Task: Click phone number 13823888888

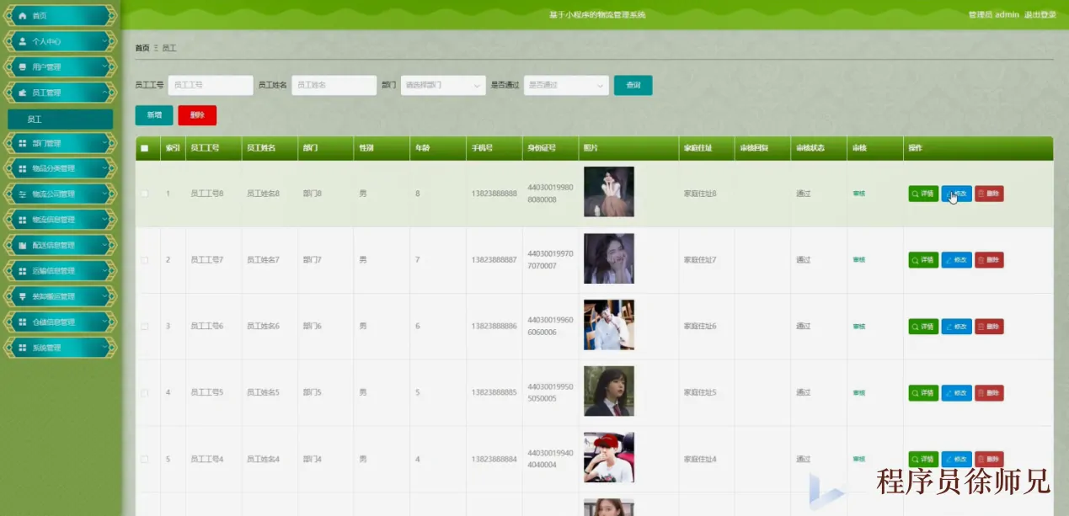Action: [494, 194]
